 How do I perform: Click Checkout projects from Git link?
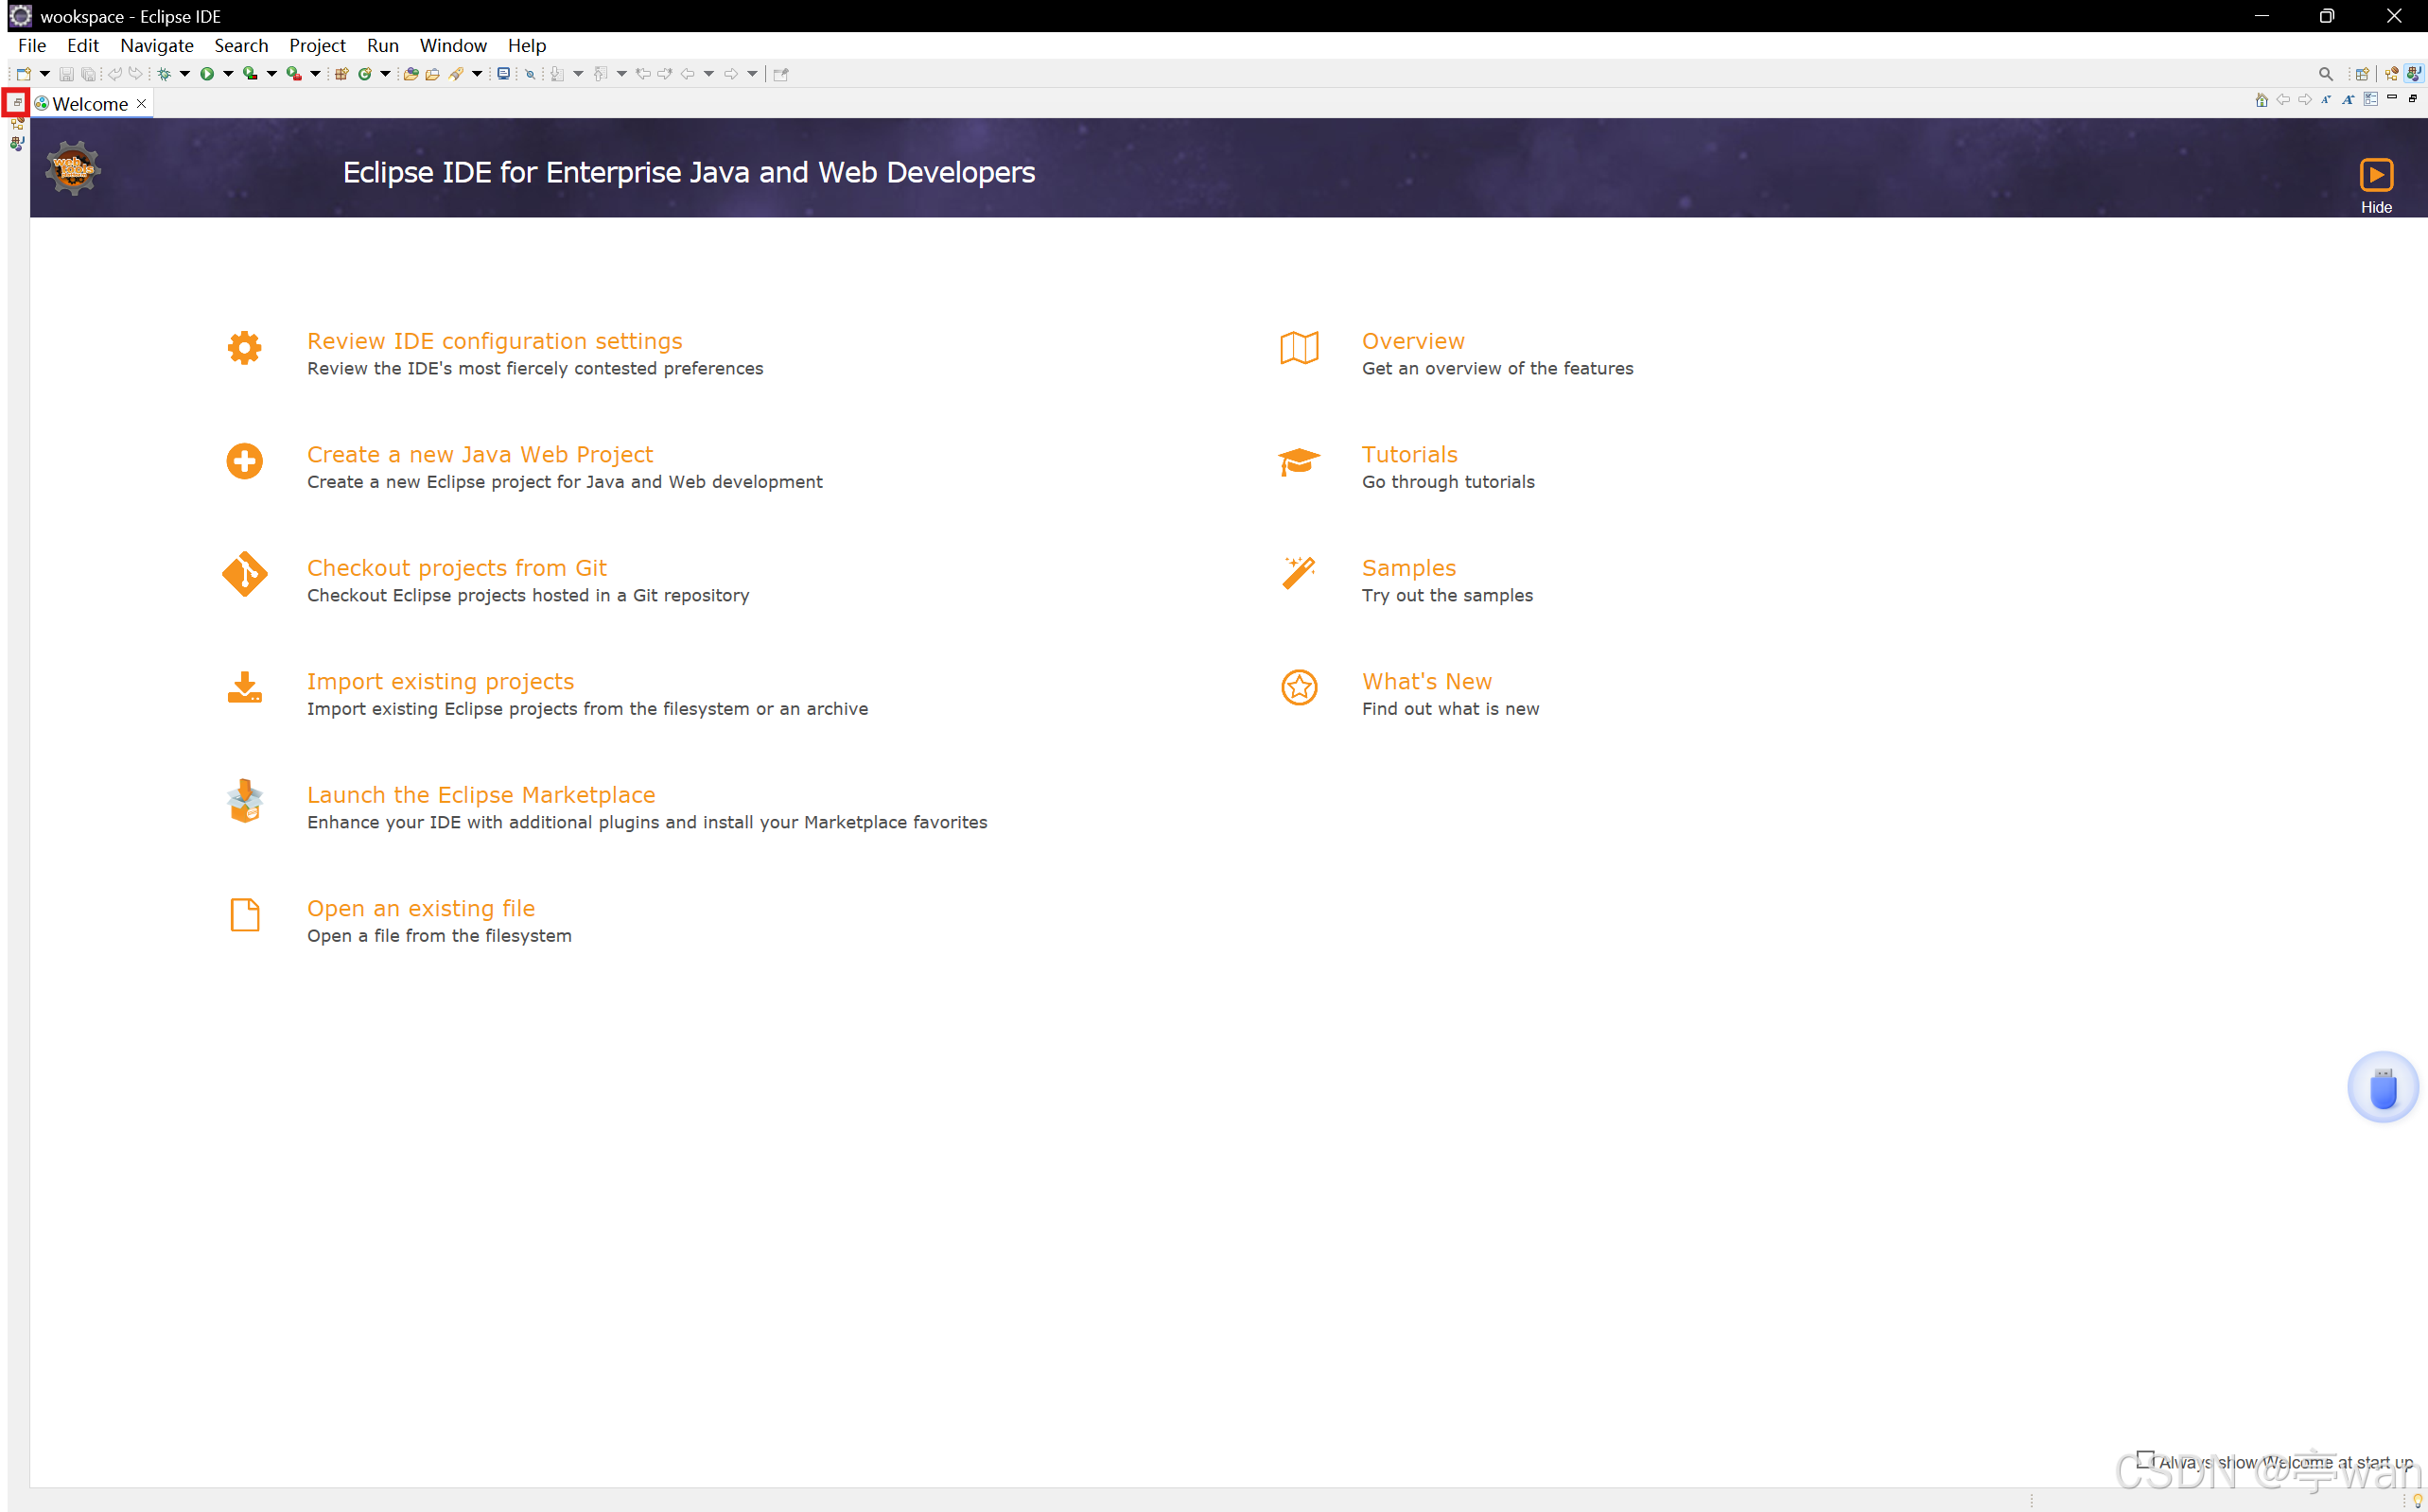click(x=456, y=568)
